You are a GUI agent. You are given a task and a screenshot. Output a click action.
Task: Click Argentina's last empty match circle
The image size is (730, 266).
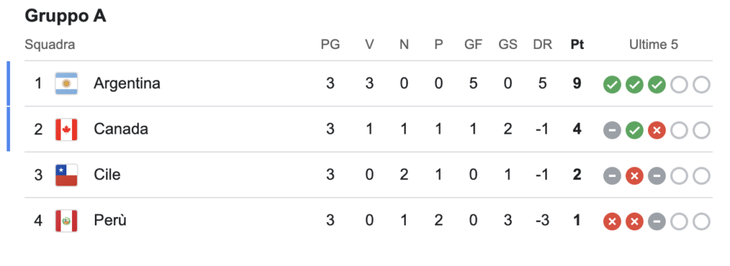(x=701, y=85)
